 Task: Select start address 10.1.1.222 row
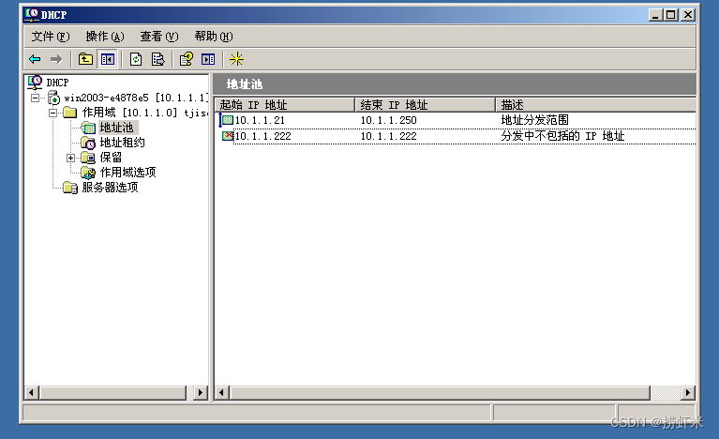[262, 136]
